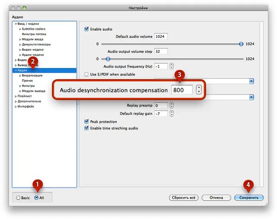Click the Audio output frequency field

161,66
